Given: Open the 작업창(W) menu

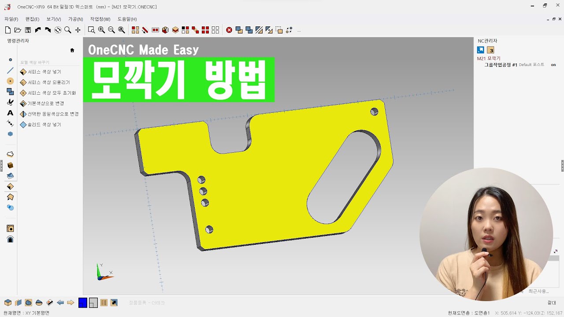Looking at the screenshot, I should 100,19.
